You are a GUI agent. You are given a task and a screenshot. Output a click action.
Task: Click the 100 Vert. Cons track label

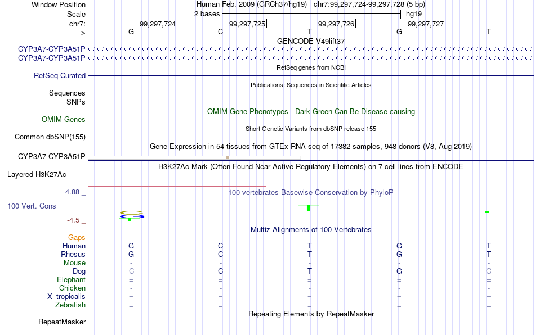(32, 206)
